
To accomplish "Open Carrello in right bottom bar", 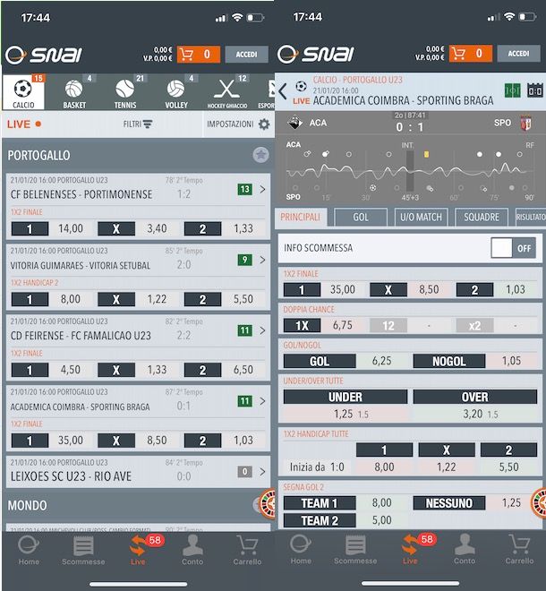I will (x=519, y=550).
